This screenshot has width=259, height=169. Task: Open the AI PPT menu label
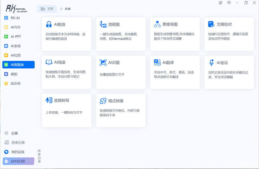[16, 36]
